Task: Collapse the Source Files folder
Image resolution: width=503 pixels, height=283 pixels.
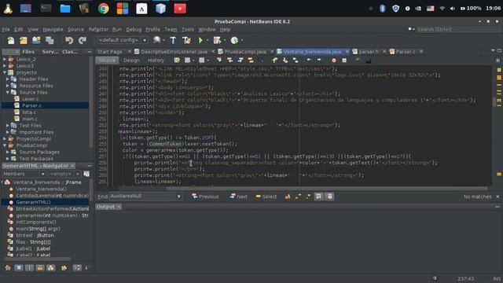Action: pos(8,92)
